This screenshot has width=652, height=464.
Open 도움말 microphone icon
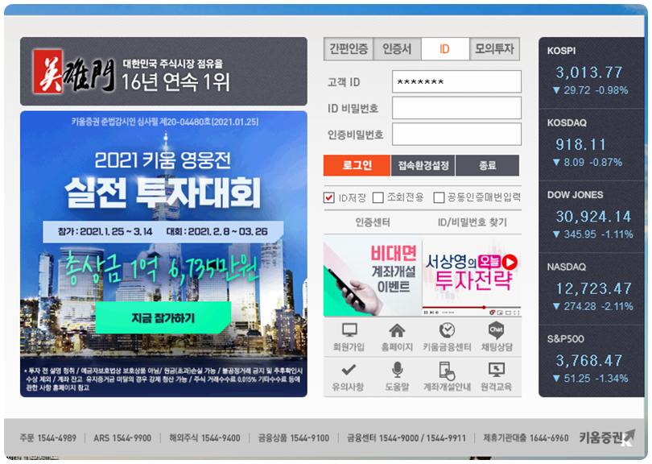(397, 370)
